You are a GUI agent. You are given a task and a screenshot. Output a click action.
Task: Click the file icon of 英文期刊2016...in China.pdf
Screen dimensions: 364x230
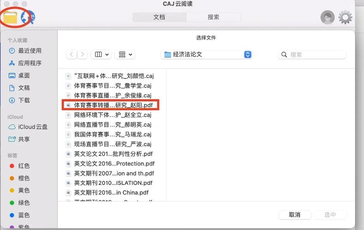coord(68,193)
